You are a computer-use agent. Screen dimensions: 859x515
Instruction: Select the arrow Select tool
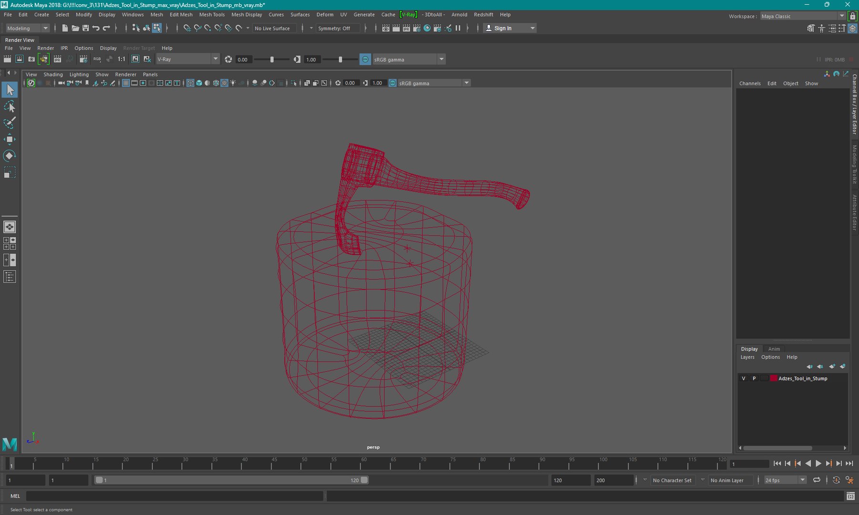coord(10,90)
